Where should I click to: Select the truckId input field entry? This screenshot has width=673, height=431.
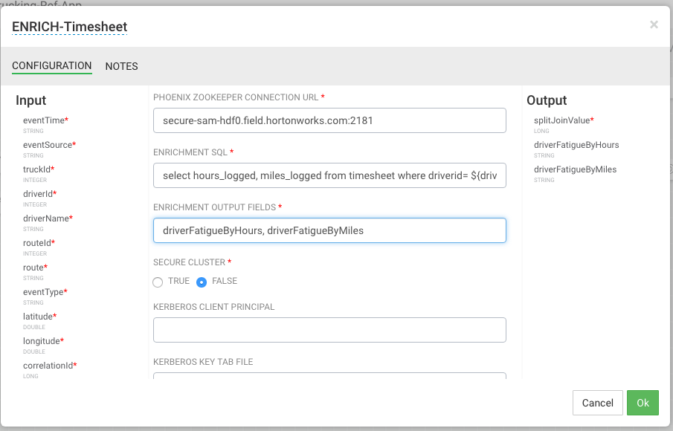click(x=38, y=169)
